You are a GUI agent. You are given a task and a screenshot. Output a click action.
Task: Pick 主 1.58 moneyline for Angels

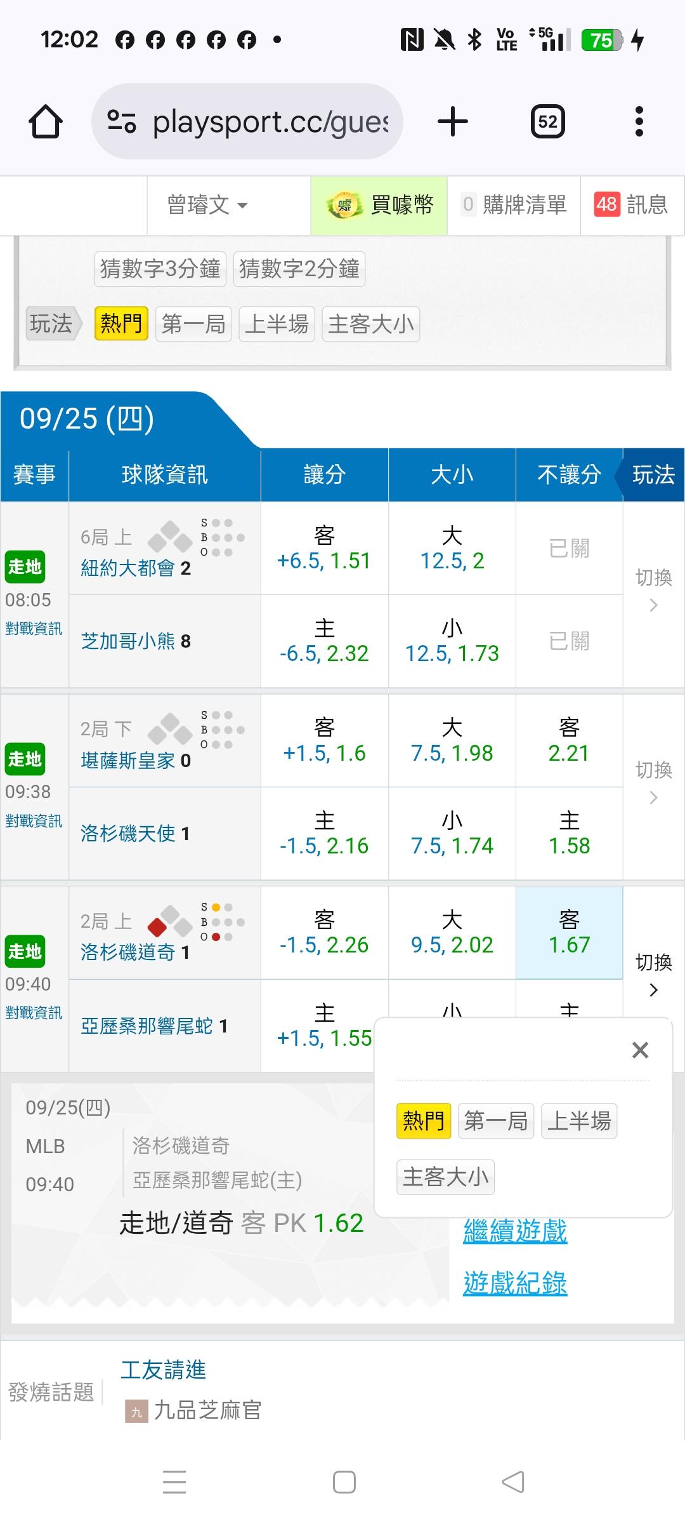tap(569, 834)
